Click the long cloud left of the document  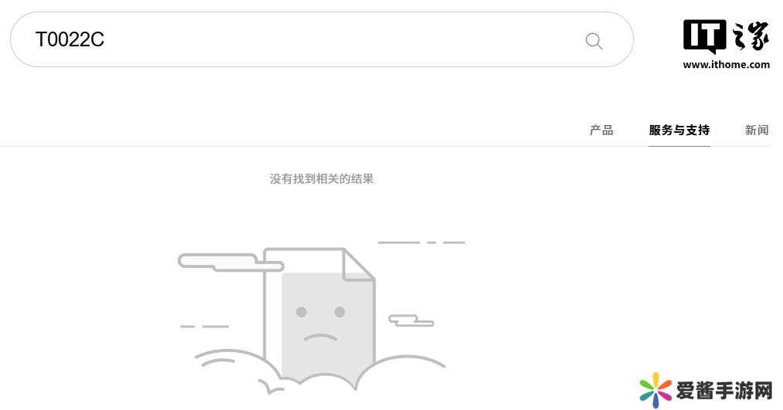point(231,263)
